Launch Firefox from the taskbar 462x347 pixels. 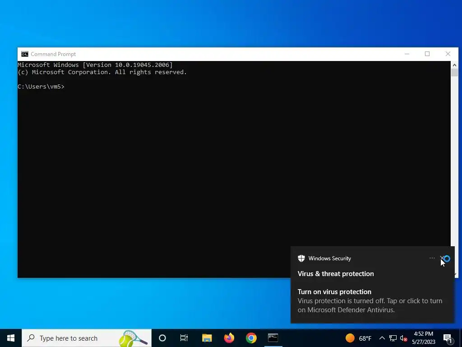tap(229, 338)
